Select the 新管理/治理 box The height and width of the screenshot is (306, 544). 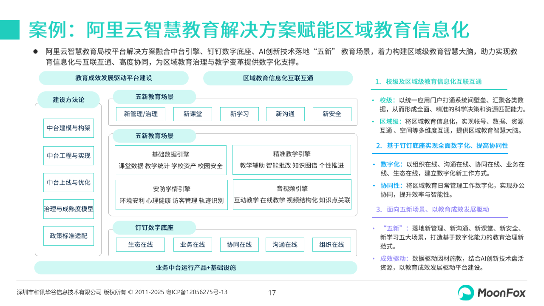[141, 114]
